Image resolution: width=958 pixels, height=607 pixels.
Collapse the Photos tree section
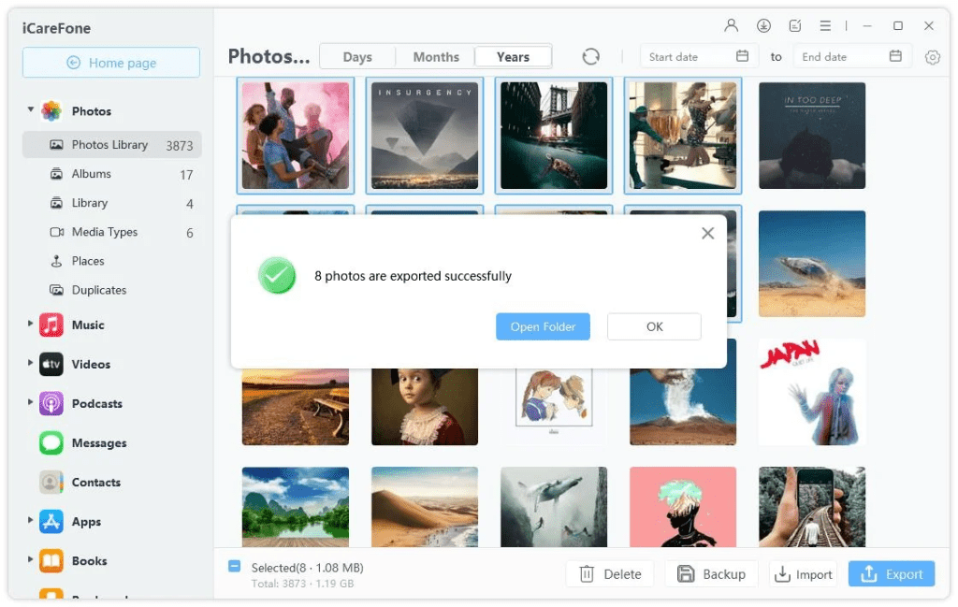click(x=30, y=110)
